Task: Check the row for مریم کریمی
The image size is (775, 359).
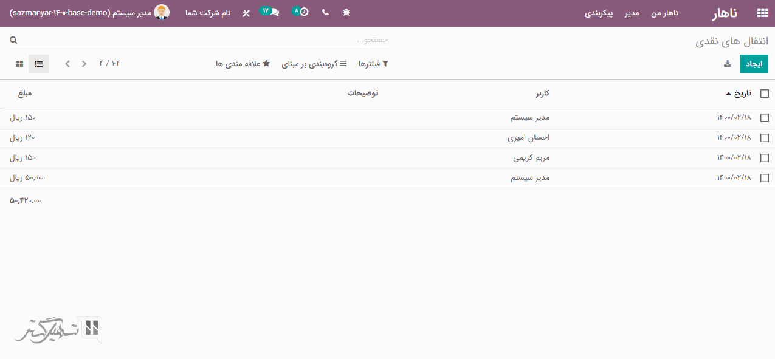Action: (764, 158)
